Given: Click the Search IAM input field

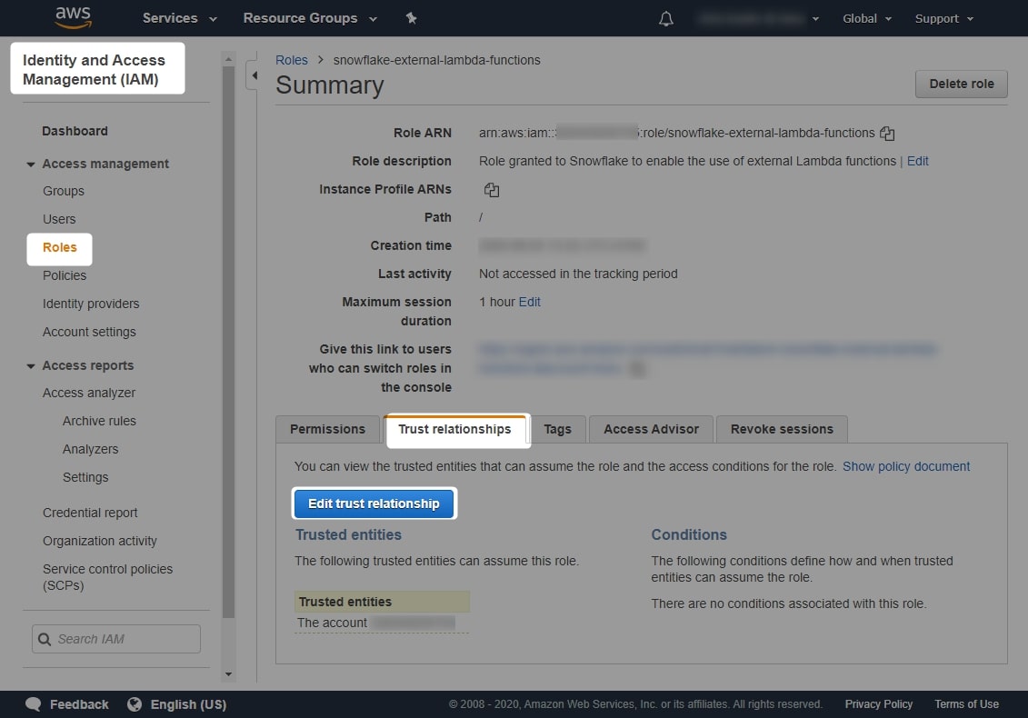Looking at the screenshot, I should [116, 639].
